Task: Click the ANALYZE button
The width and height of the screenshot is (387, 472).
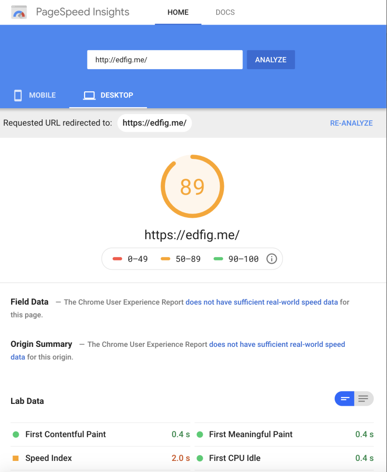Action: (271, 59)
